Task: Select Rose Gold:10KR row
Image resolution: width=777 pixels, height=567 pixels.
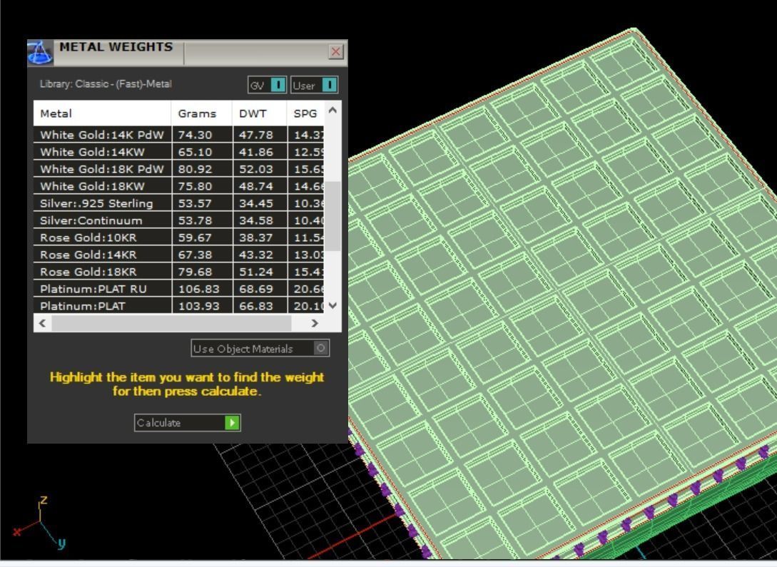Action: pyautogui.click(x=178, y=237)
